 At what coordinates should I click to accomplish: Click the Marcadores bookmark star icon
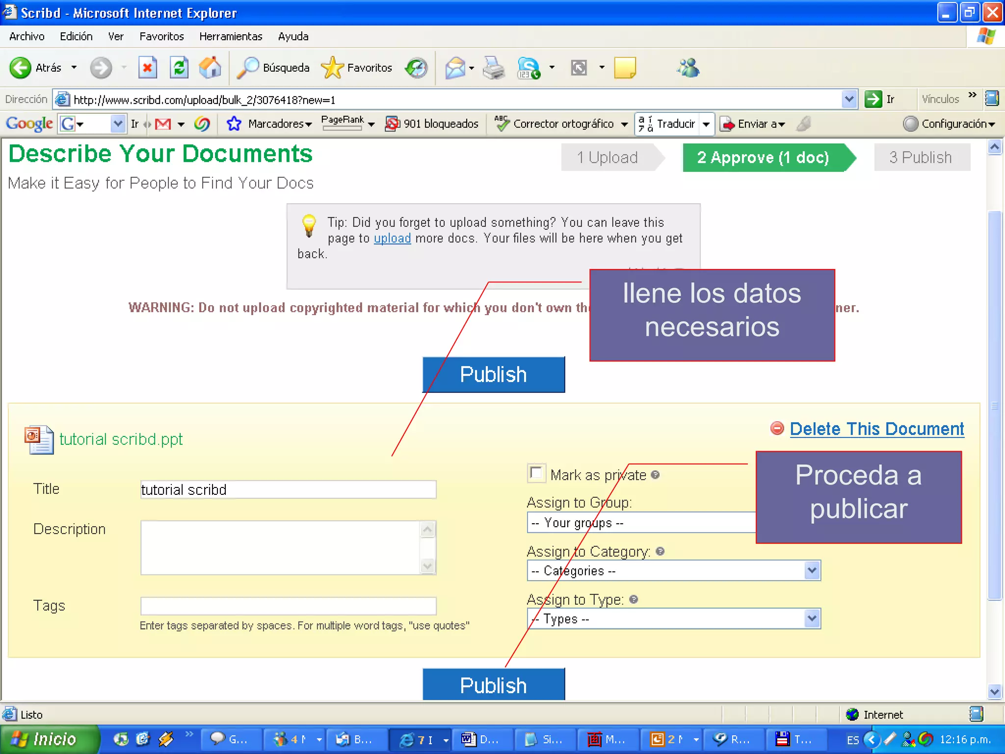[234, 124]
